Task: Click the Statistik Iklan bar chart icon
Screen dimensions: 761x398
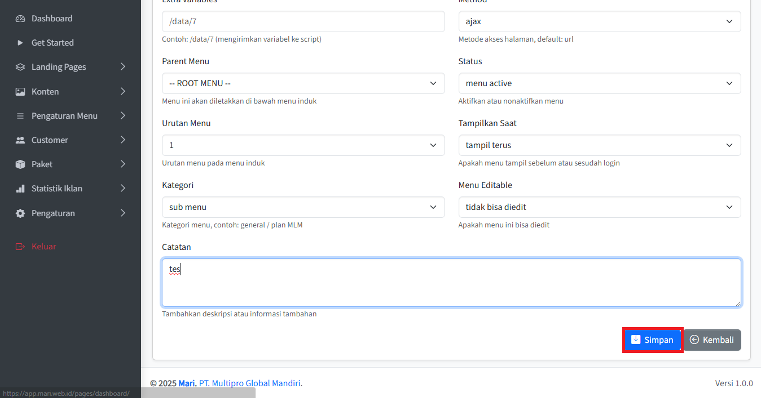Action: [x=20, y=189]
